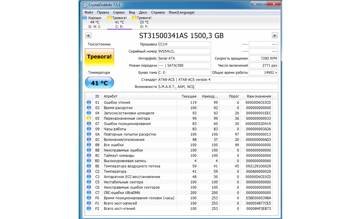Image resolution: width=340 pixels, height=219 pixels.
Task: Select raw value 000084F3EB73
Action: point(259,209)
